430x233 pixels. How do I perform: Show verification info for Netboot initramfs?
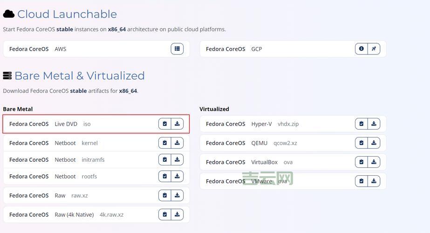click(165, 160)
